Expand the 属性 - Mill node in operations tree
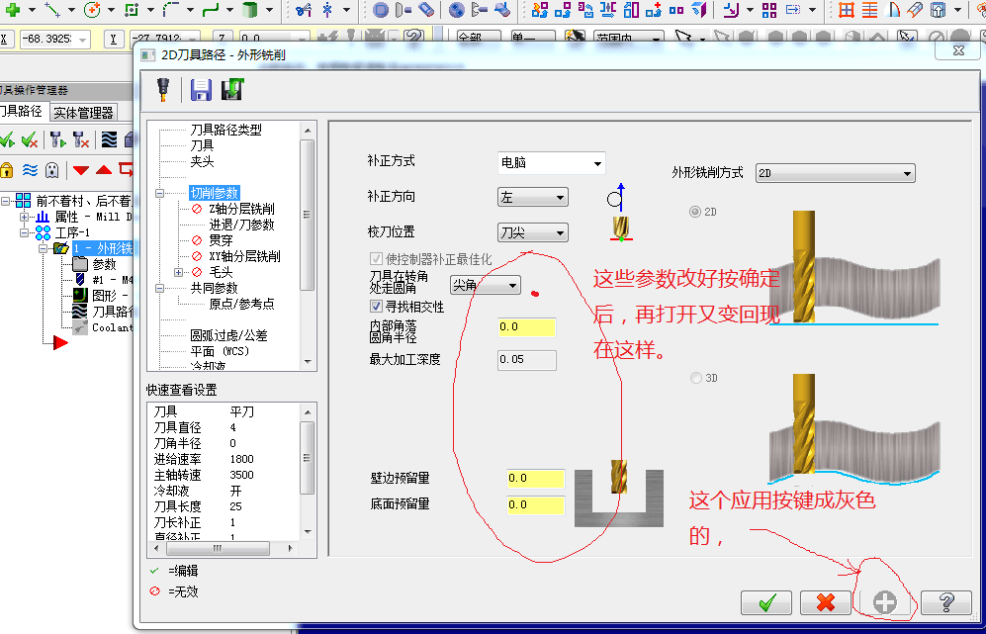Image resolution: width=986 pixels, height=634 pixels. (25, 217)
